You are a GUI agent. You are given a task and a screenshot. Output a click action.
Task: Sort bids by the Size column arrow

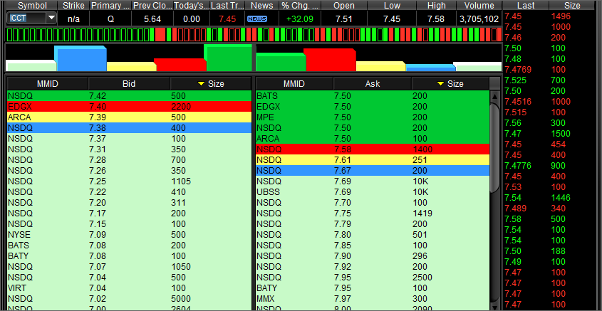201,83
